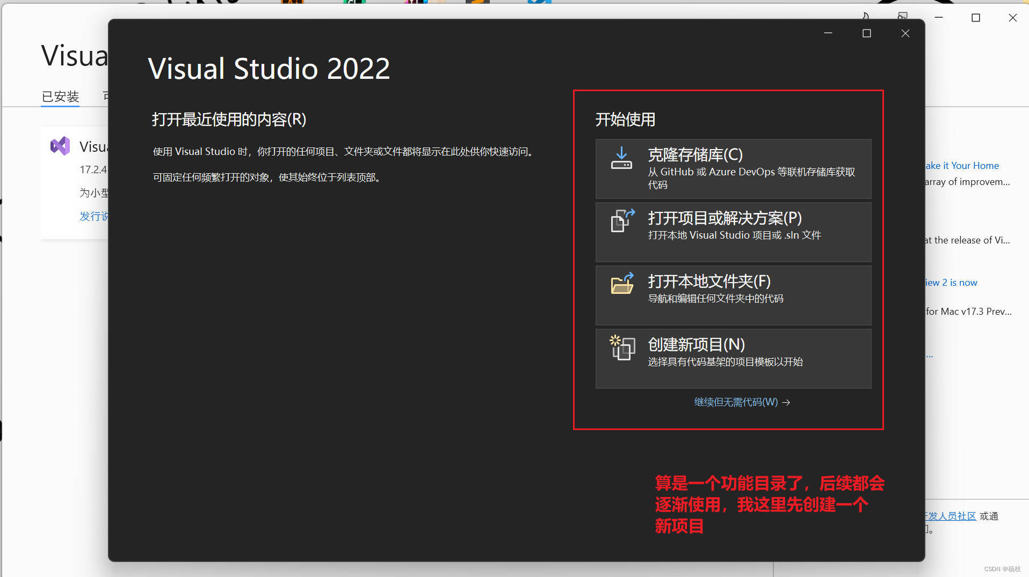
Task: Click the create new project icon
Action: [x=622, y=347]
